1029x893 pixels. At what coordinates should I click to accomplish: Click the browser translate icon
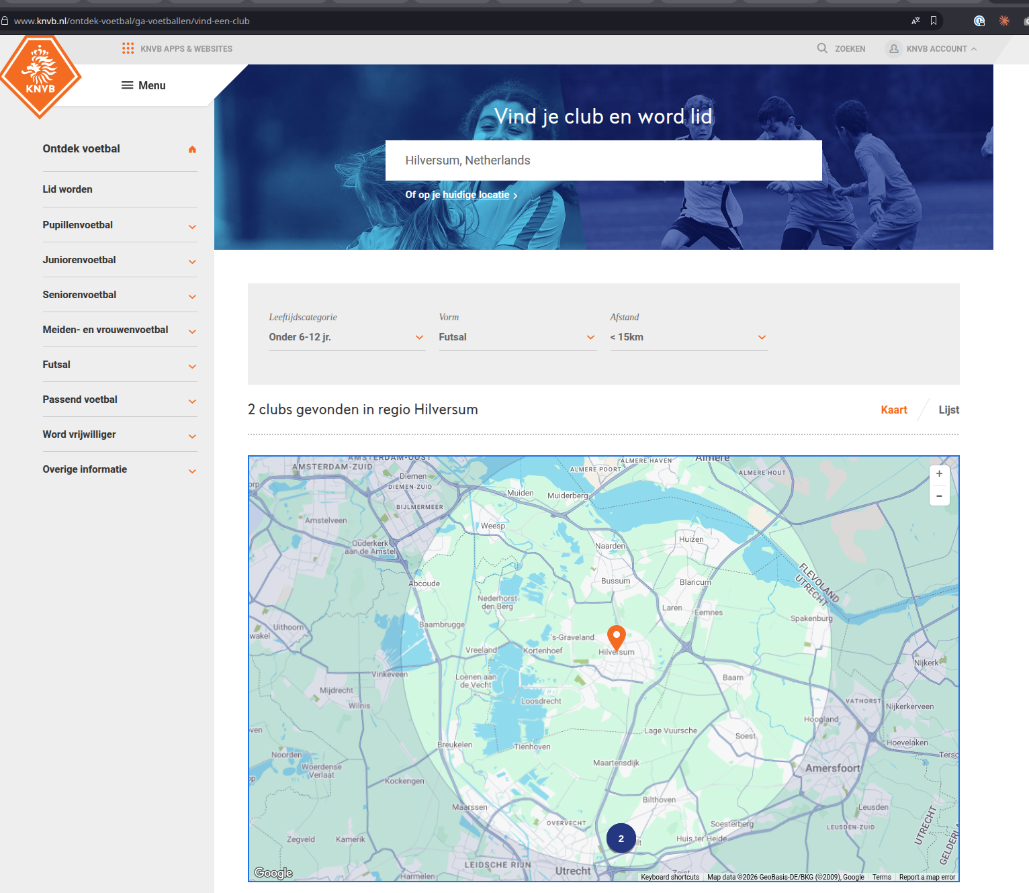click(915, 21)
